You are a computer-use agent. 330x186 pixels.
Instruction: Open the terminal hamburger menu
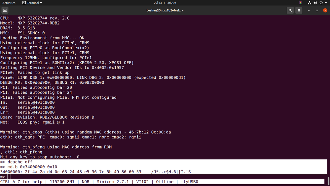pos(299,10)
